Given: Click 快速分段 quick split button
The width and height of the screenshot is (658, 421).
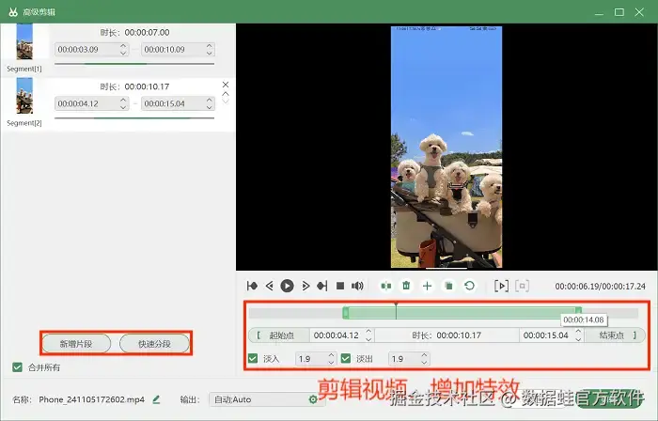Looking at the screenshot, I should [154, 344].
